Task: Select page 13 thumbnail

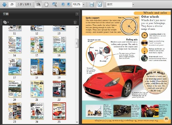Action: 59,28
